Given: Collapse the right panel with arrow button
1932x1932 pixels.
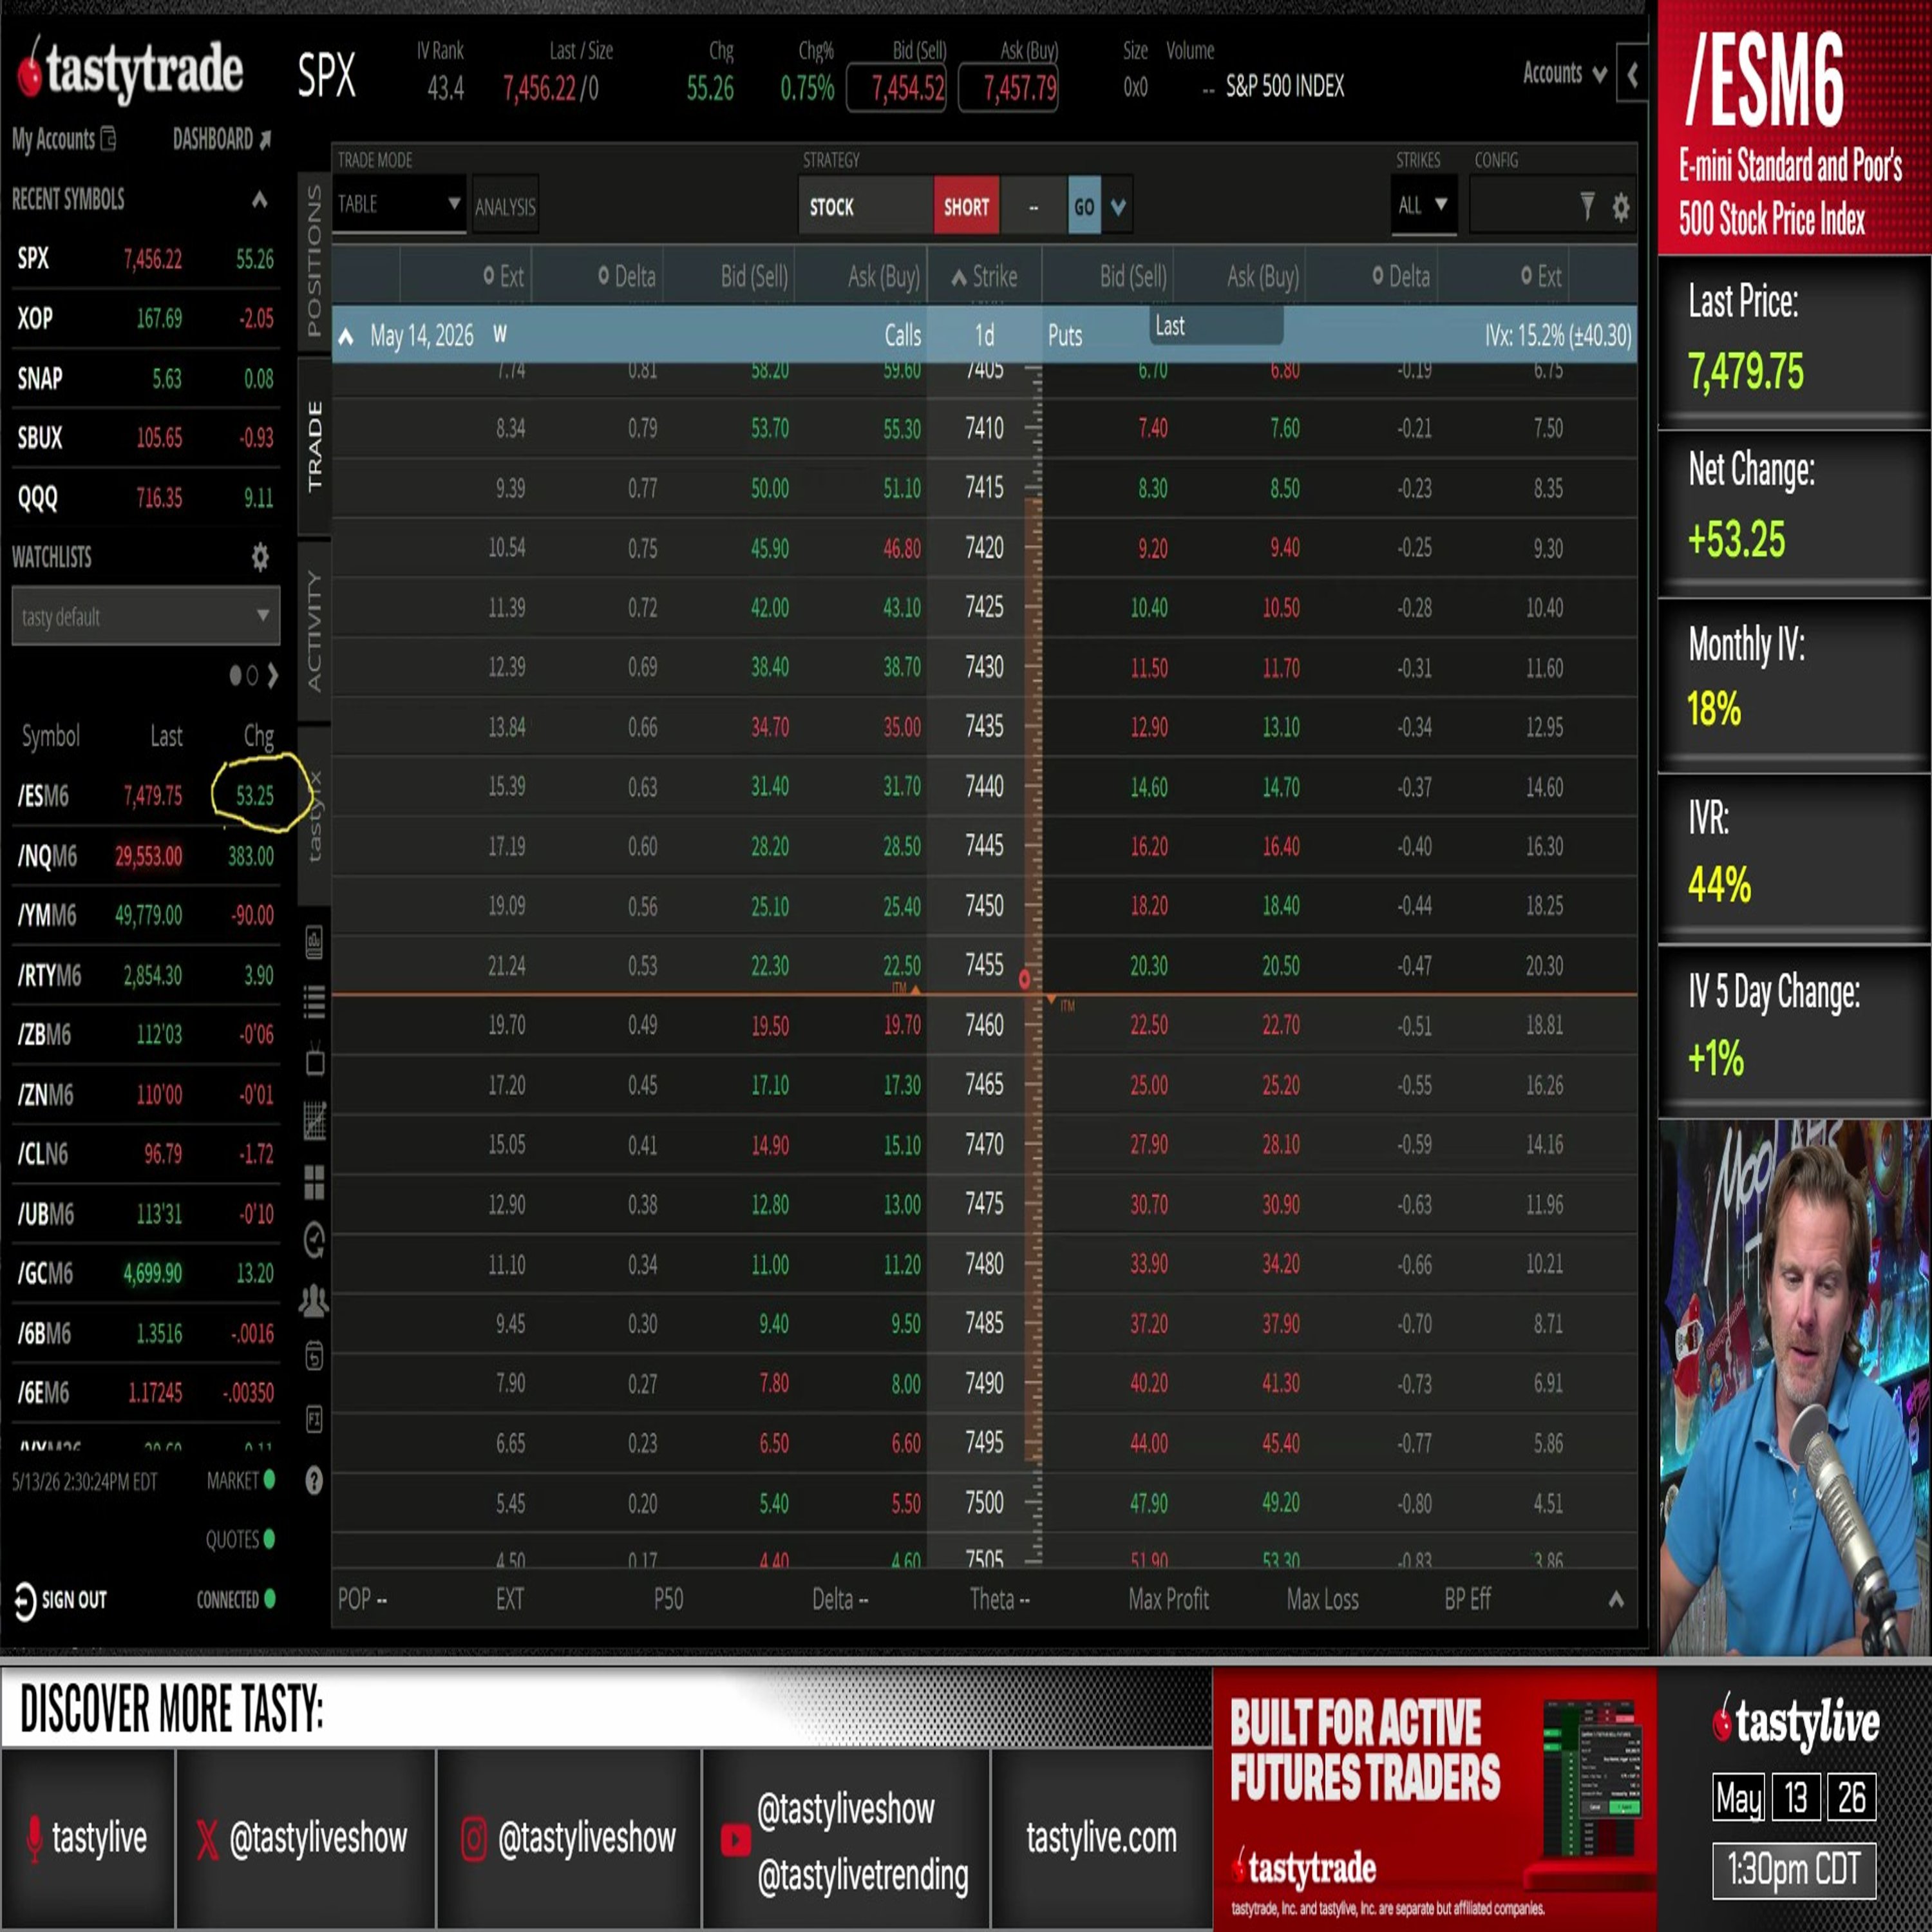Looking at the screenshot, I should [1632, 74].
